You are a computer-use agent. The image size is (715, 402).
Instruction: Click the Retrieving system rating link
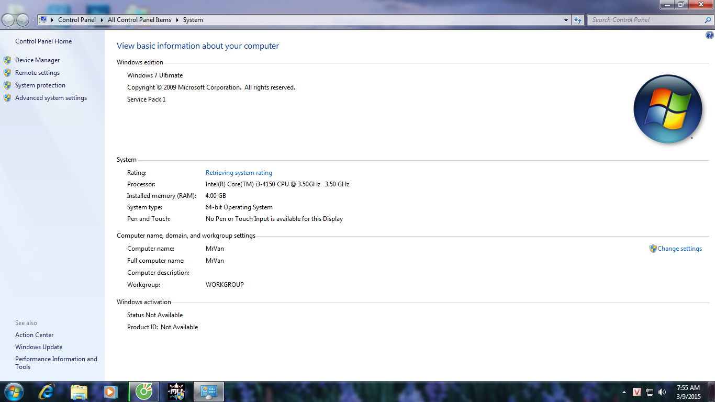(239, 173)
